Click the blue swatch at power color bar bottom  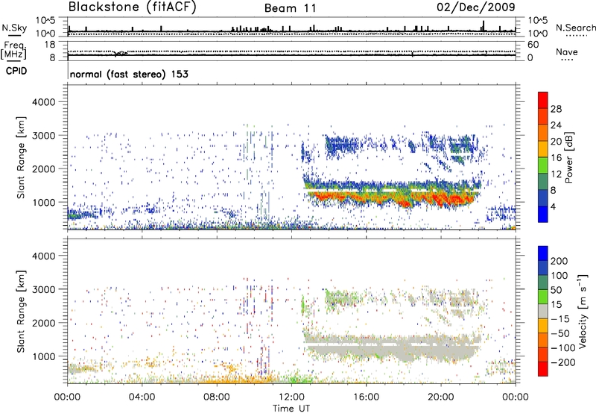(x=543, y=215)
